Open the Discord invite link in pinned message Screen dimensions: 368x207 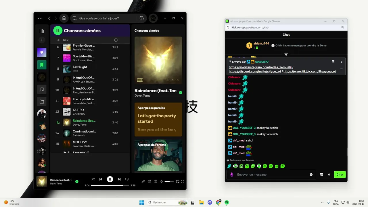(x=255, y=71)
